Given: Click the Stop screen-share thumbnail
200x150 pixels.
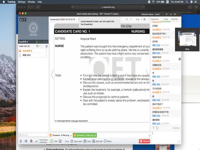Looking at the screenshot, I should point(187,40).
